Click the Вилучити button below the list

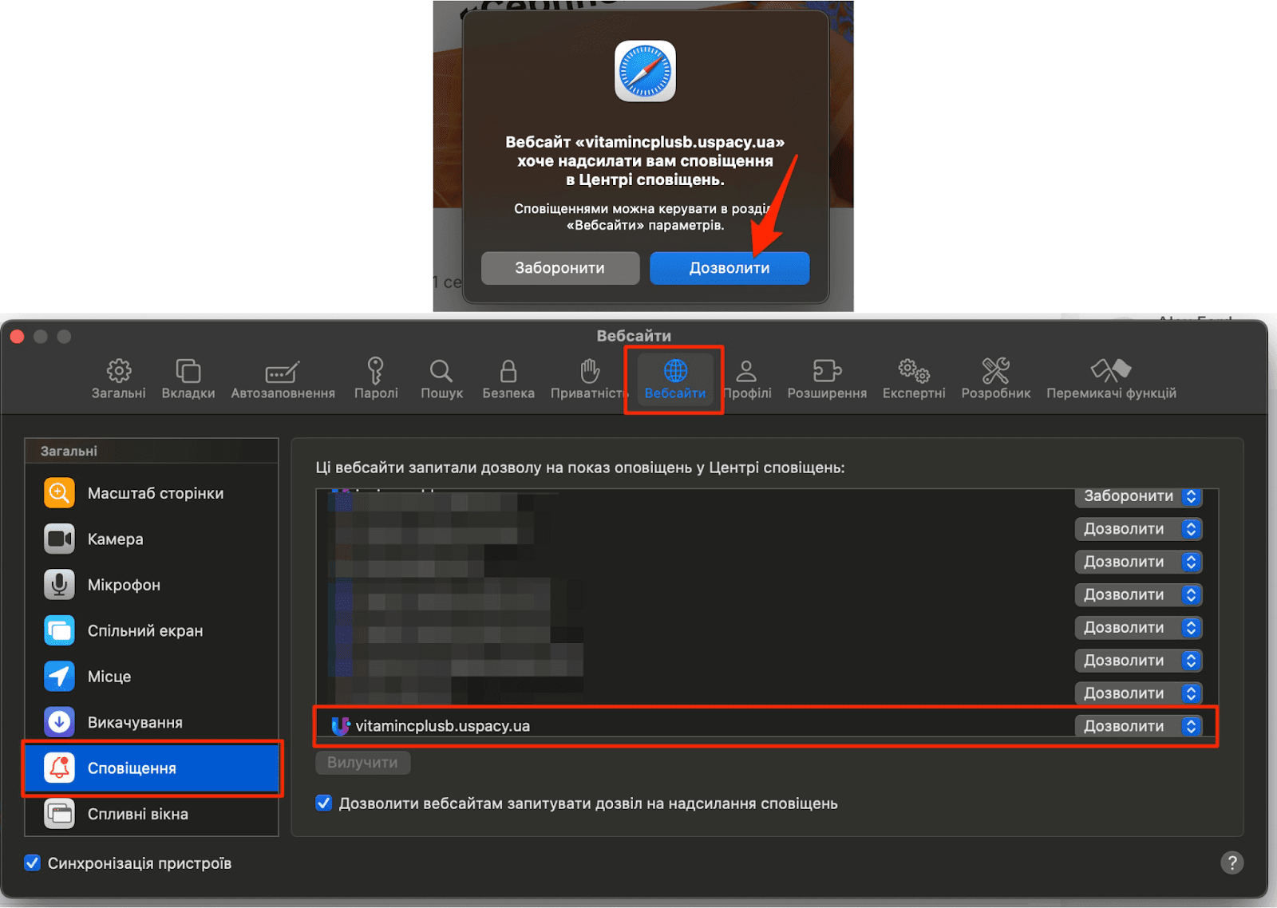click(363, 763)
